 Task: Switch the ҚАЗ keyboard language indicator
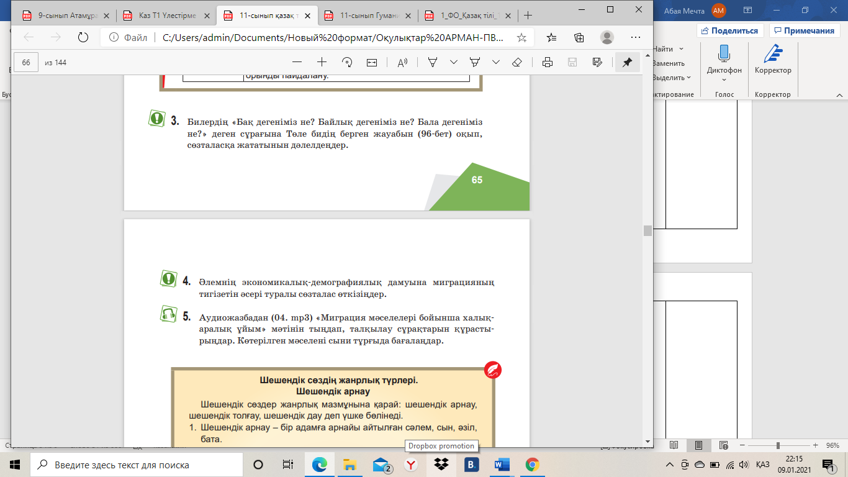coord(763,465)
